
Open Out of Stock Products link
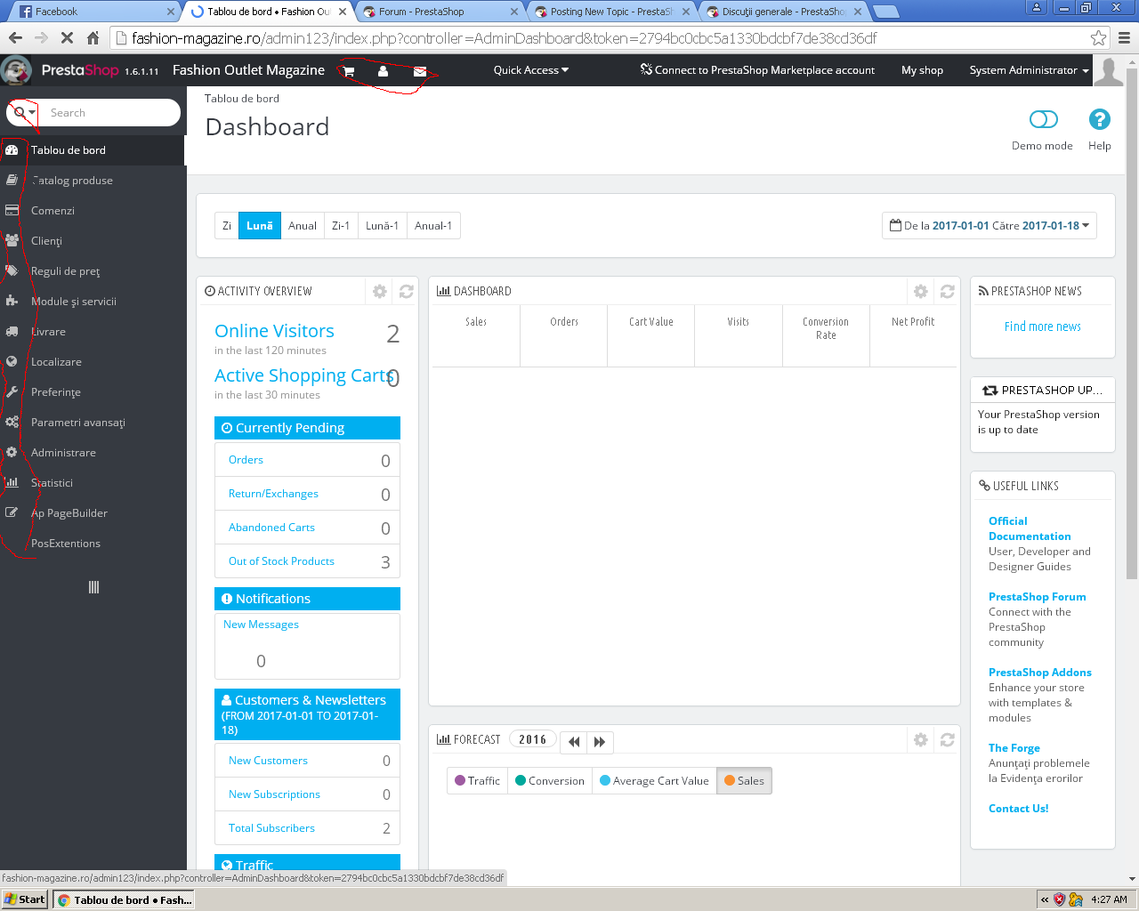(281, 561)
